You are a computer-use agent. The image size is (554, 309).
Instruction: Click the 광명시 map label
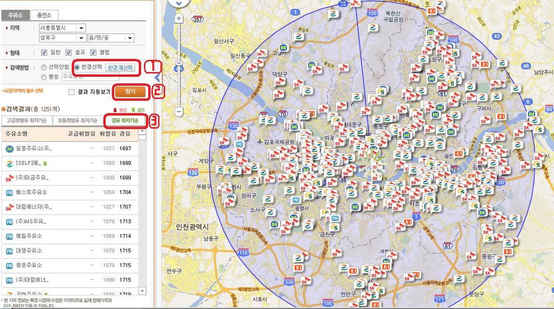(301, 209)
